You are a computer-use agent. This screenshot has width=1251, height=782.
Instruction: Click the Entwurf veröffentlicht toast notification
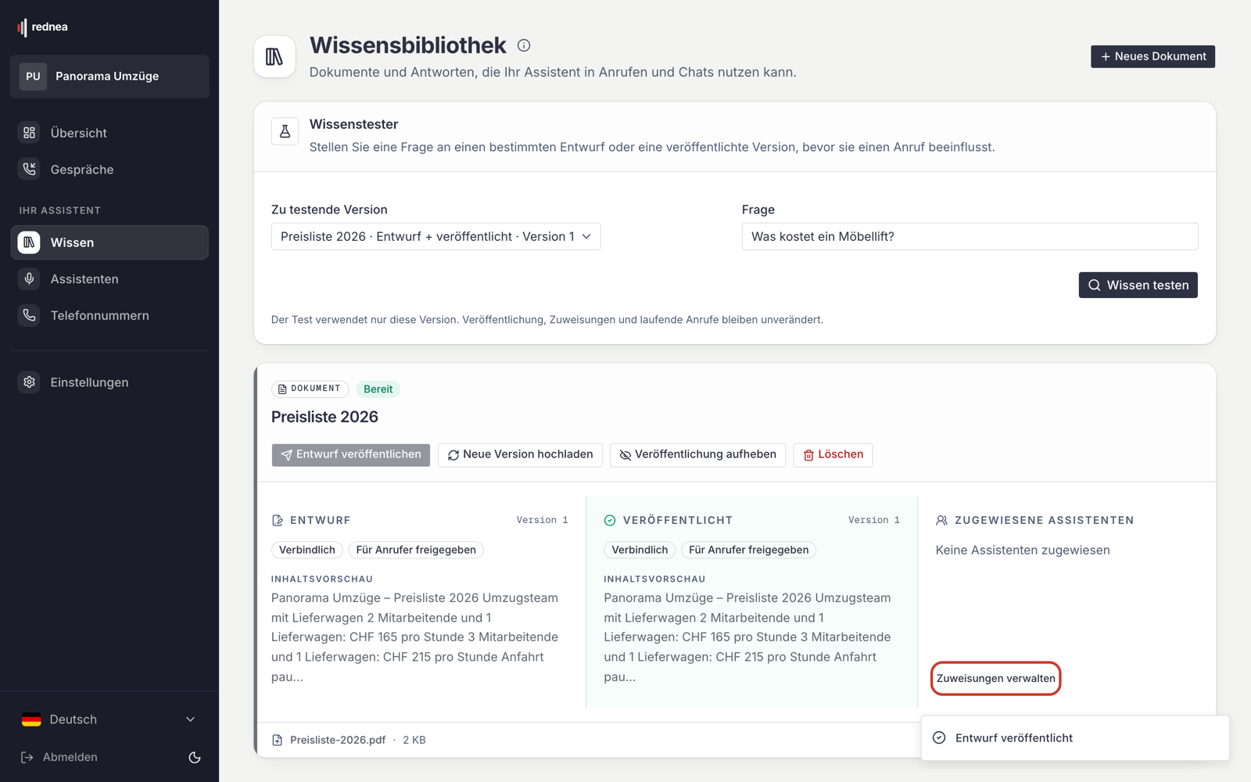click(1075, 737)
